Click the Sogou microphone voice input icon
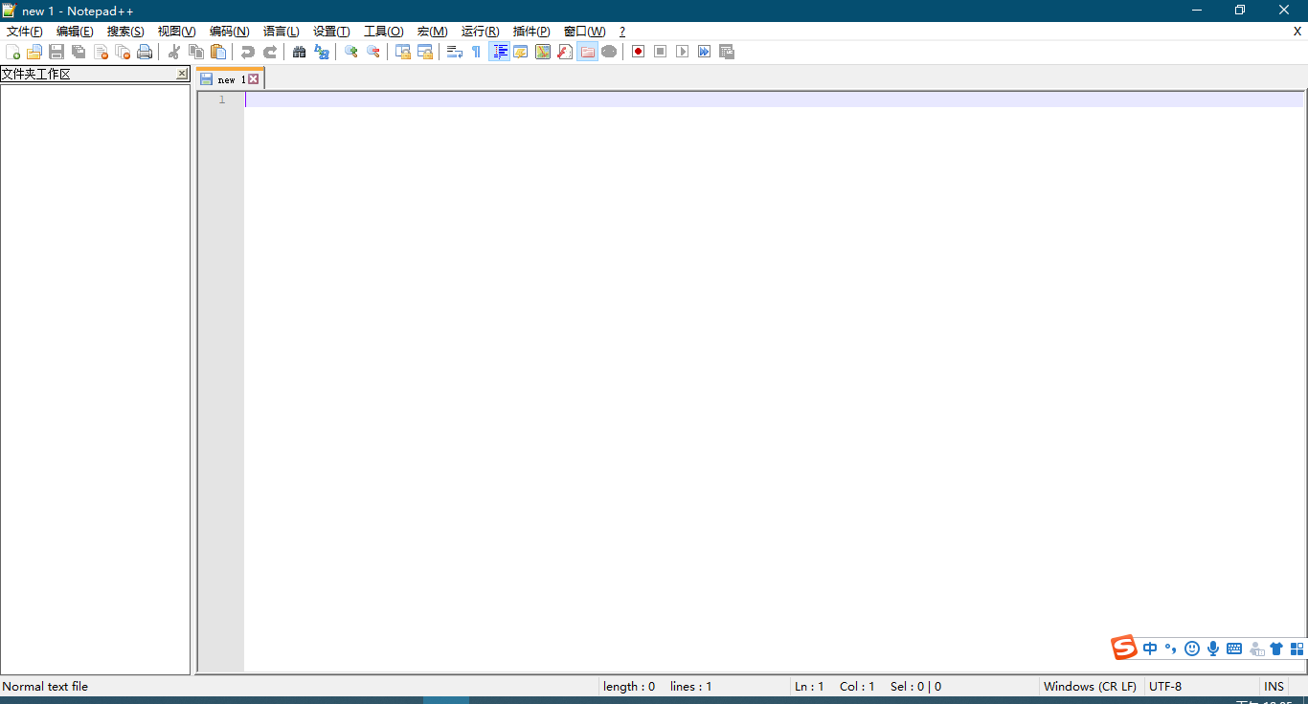Viewport: 1308px width, 704px height. pos(1213,649)
